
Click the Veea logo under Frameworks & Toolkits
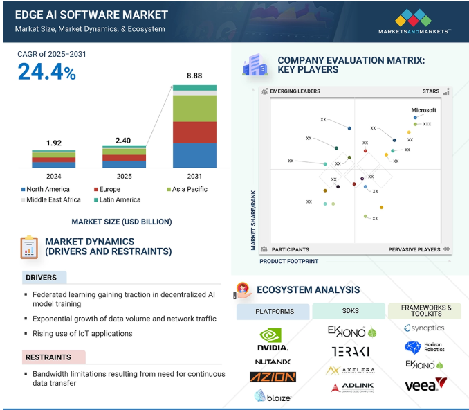[426, 384]
